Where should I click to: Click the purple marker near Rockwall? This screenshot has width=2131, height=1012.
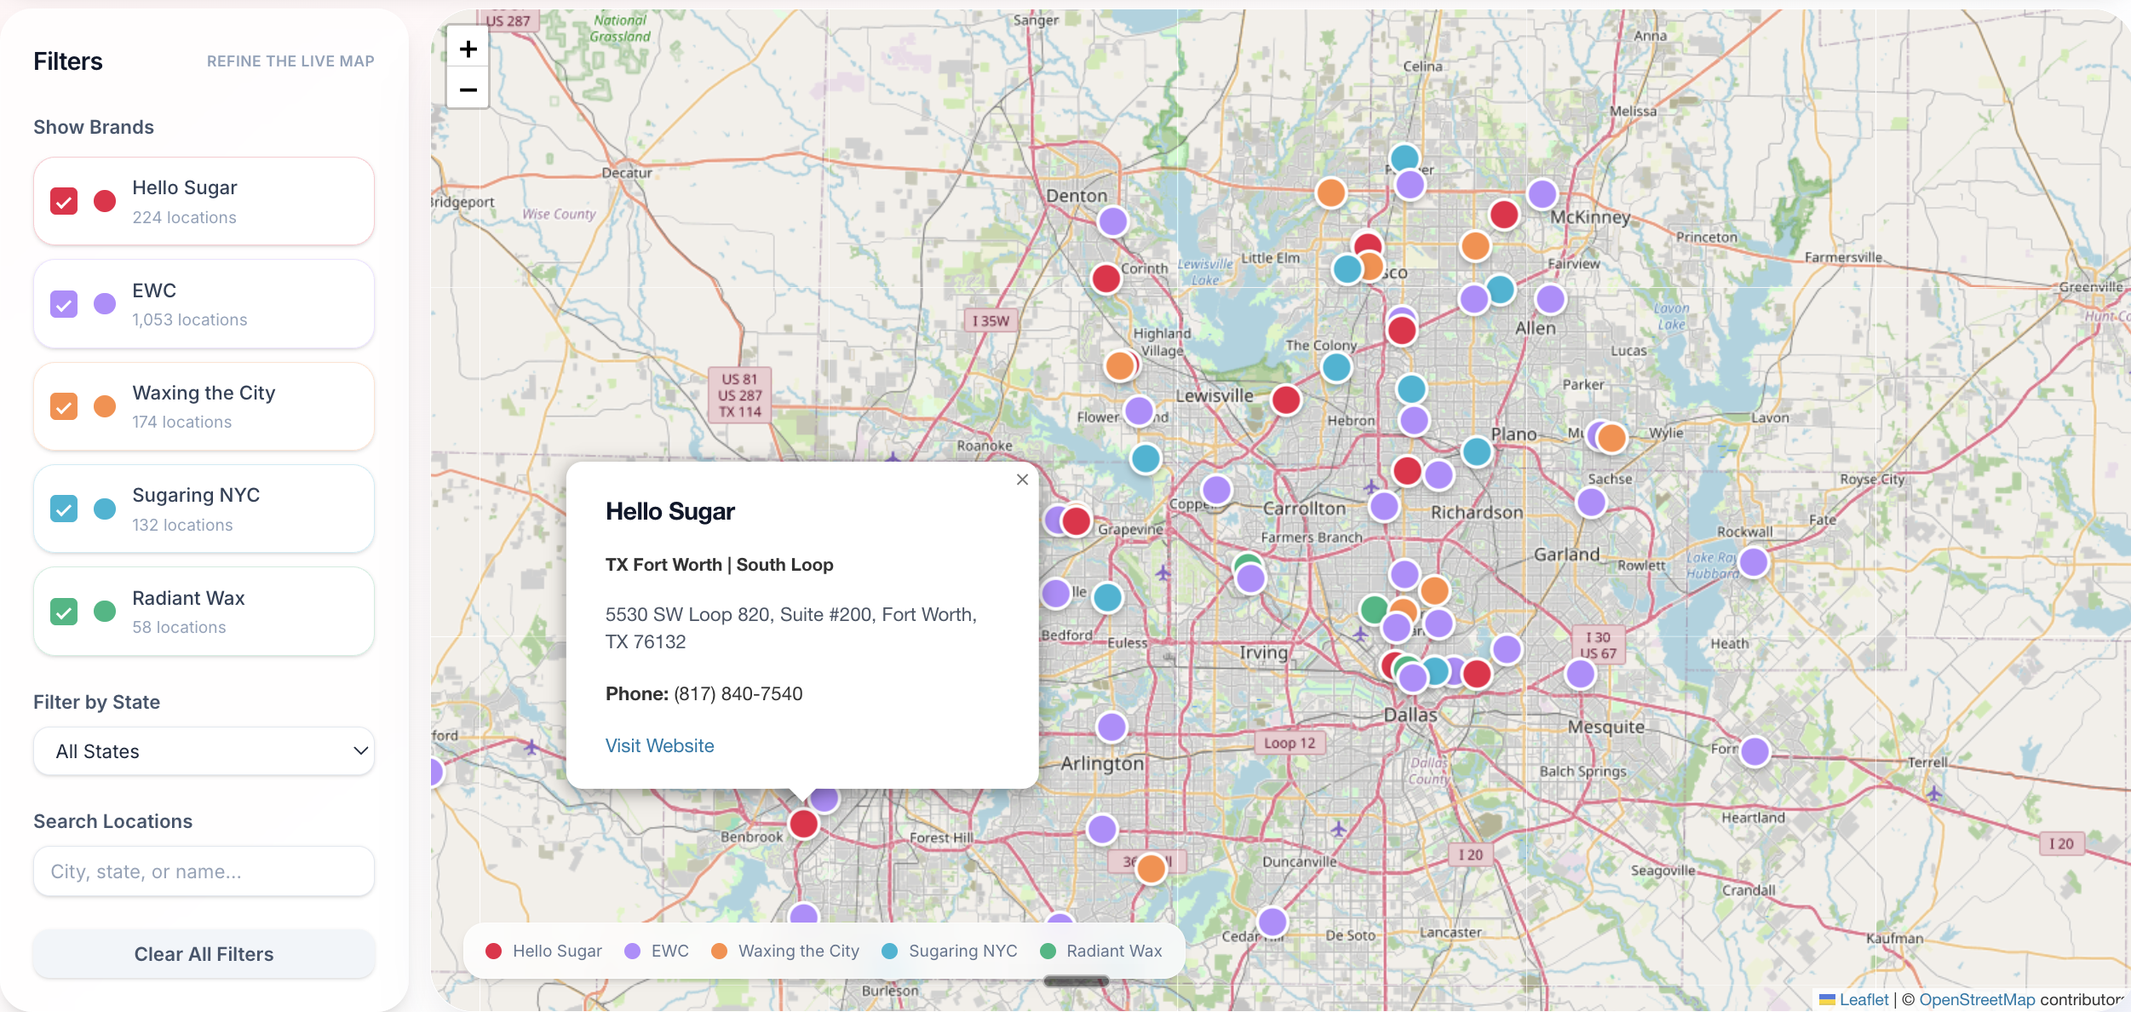coord(1754,562)
